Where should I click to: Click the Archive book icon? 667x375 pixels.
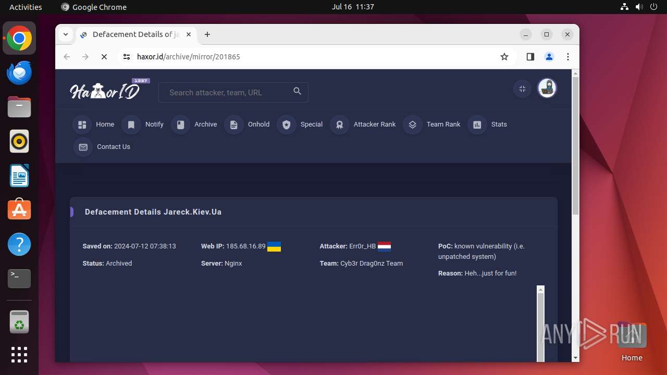[180, 124]
